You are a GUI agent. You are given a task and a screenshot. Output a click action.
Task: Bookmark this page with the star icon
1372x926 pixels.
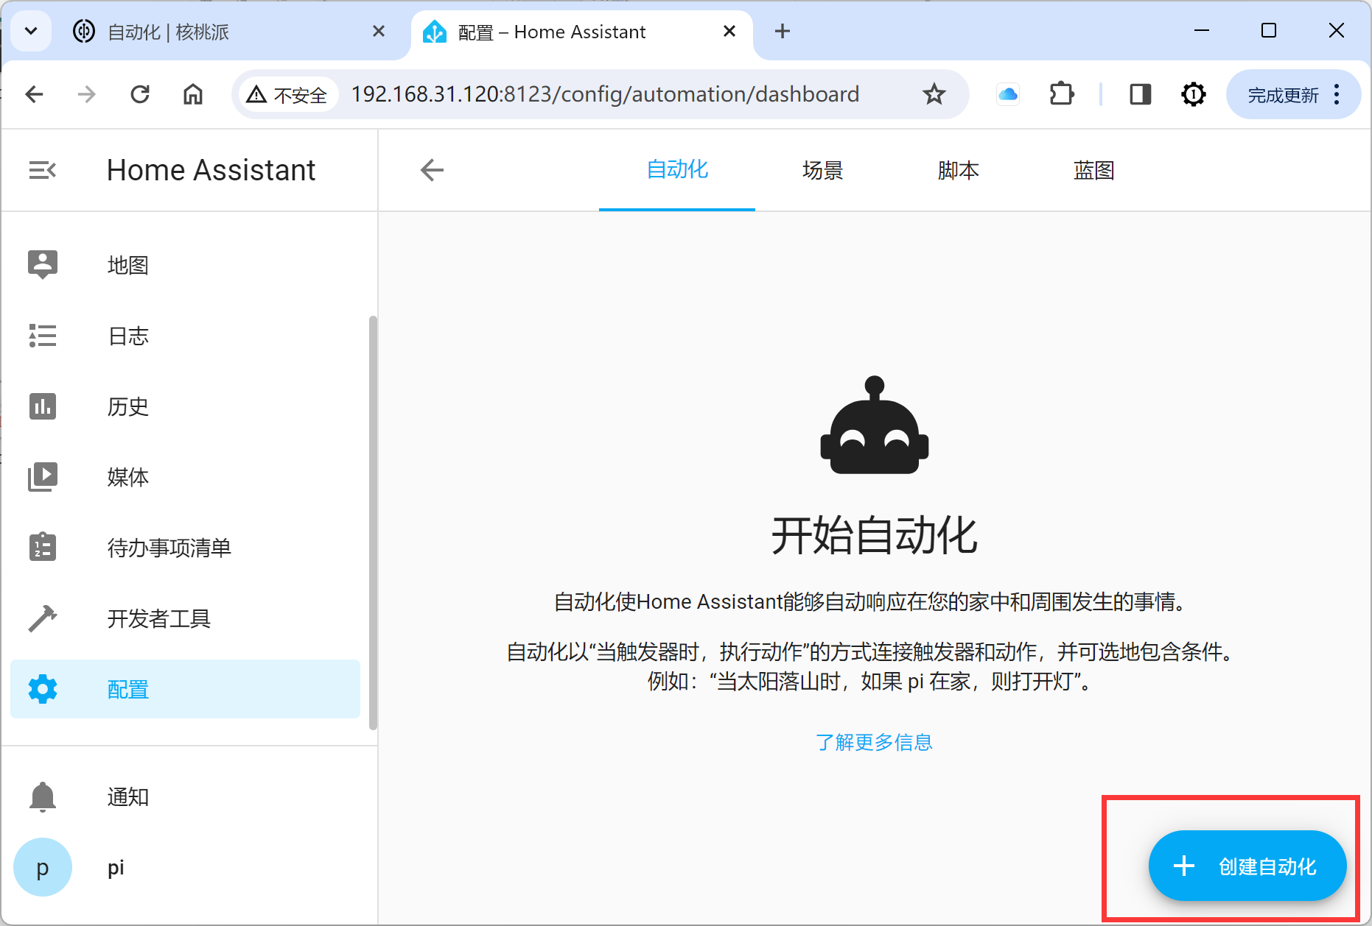[x=934, y=94]
